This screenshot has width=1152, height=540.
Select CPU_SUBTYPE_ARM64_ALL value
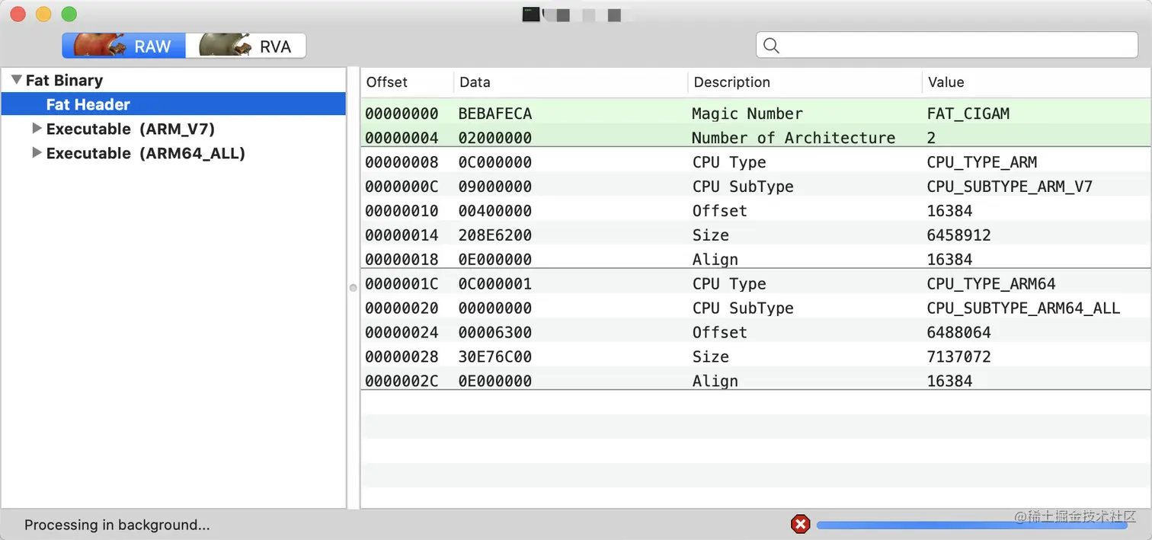[x=1023, y=308]
